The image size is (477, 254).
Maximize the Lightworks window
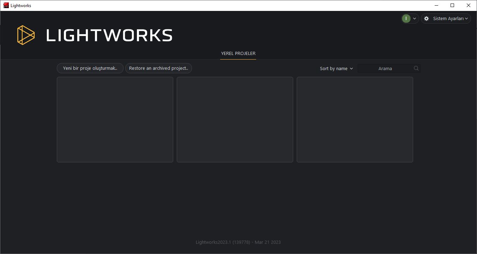click(452, 5)
